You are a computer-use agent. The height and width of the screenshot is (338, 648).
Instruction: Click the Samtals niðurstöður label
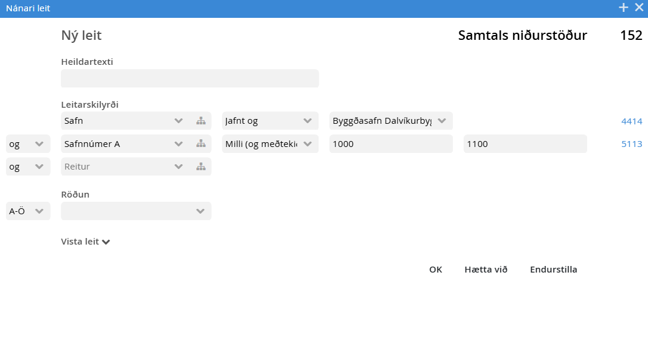[522, 36]
